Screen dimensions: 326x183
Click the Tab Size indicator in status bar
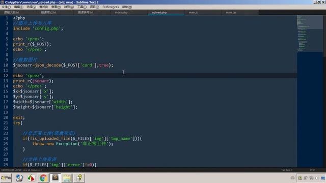[x=287, y=170]
